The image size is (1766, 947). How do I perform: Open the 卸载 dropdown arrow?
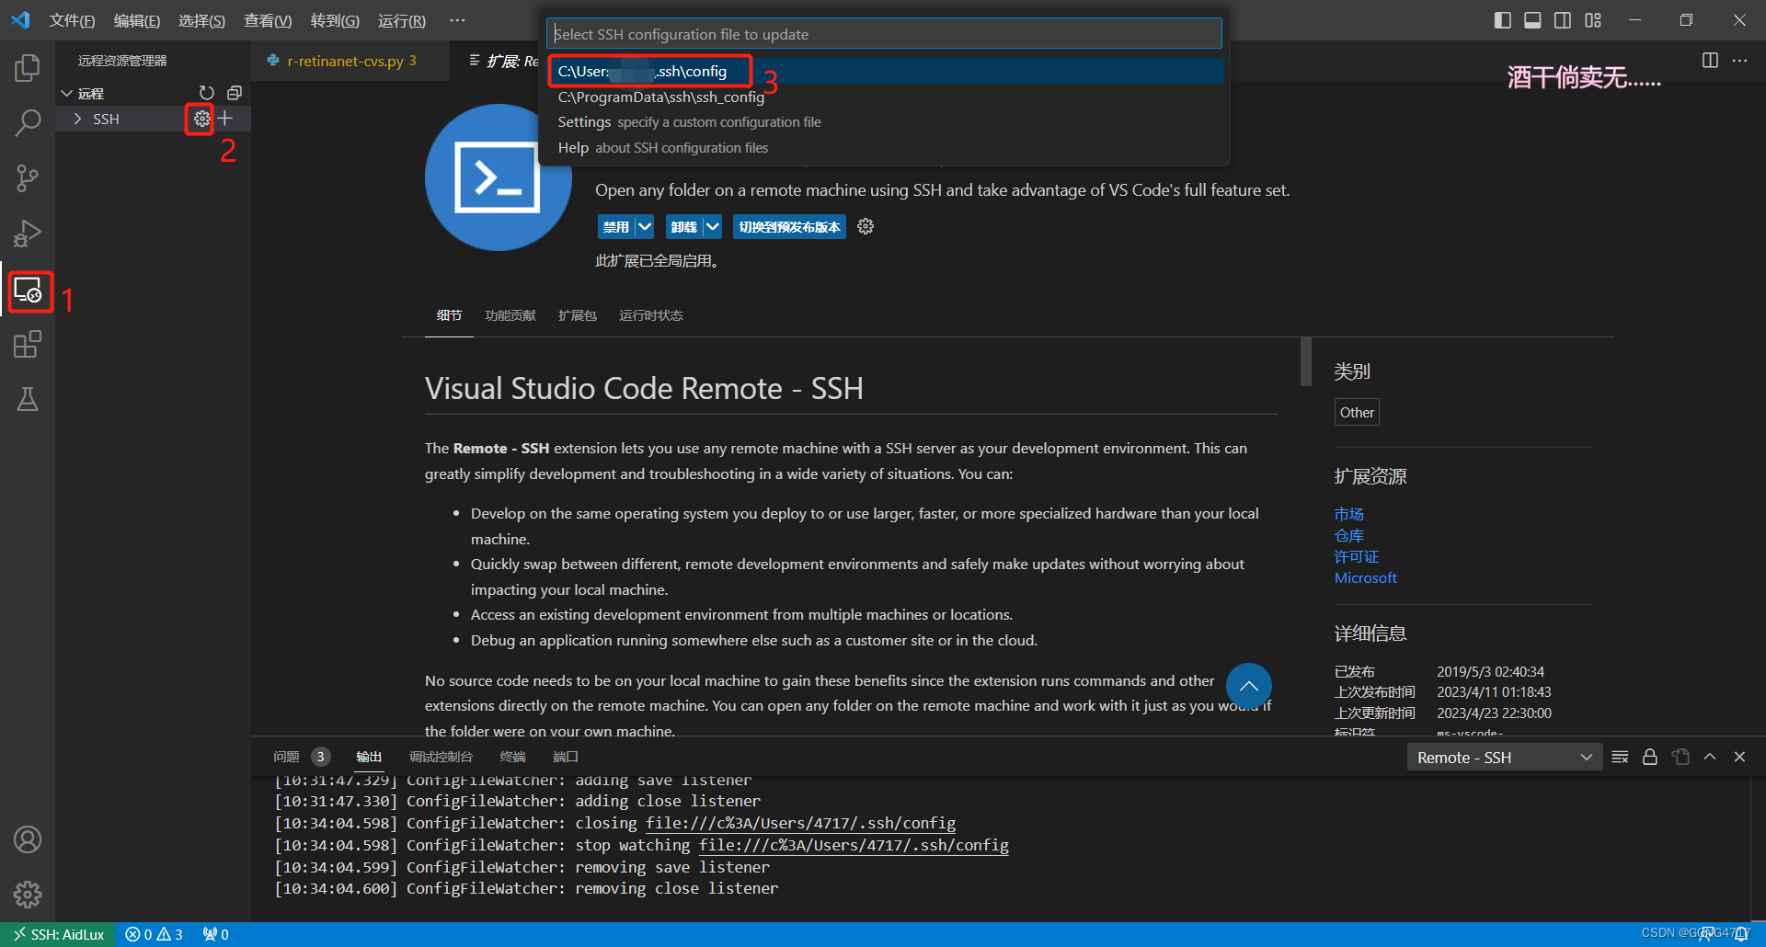tap(713, 226)
